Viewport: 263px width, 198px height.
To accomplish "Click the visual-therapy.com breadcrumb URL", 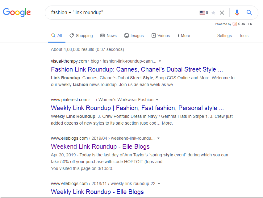I will point(103,61).
